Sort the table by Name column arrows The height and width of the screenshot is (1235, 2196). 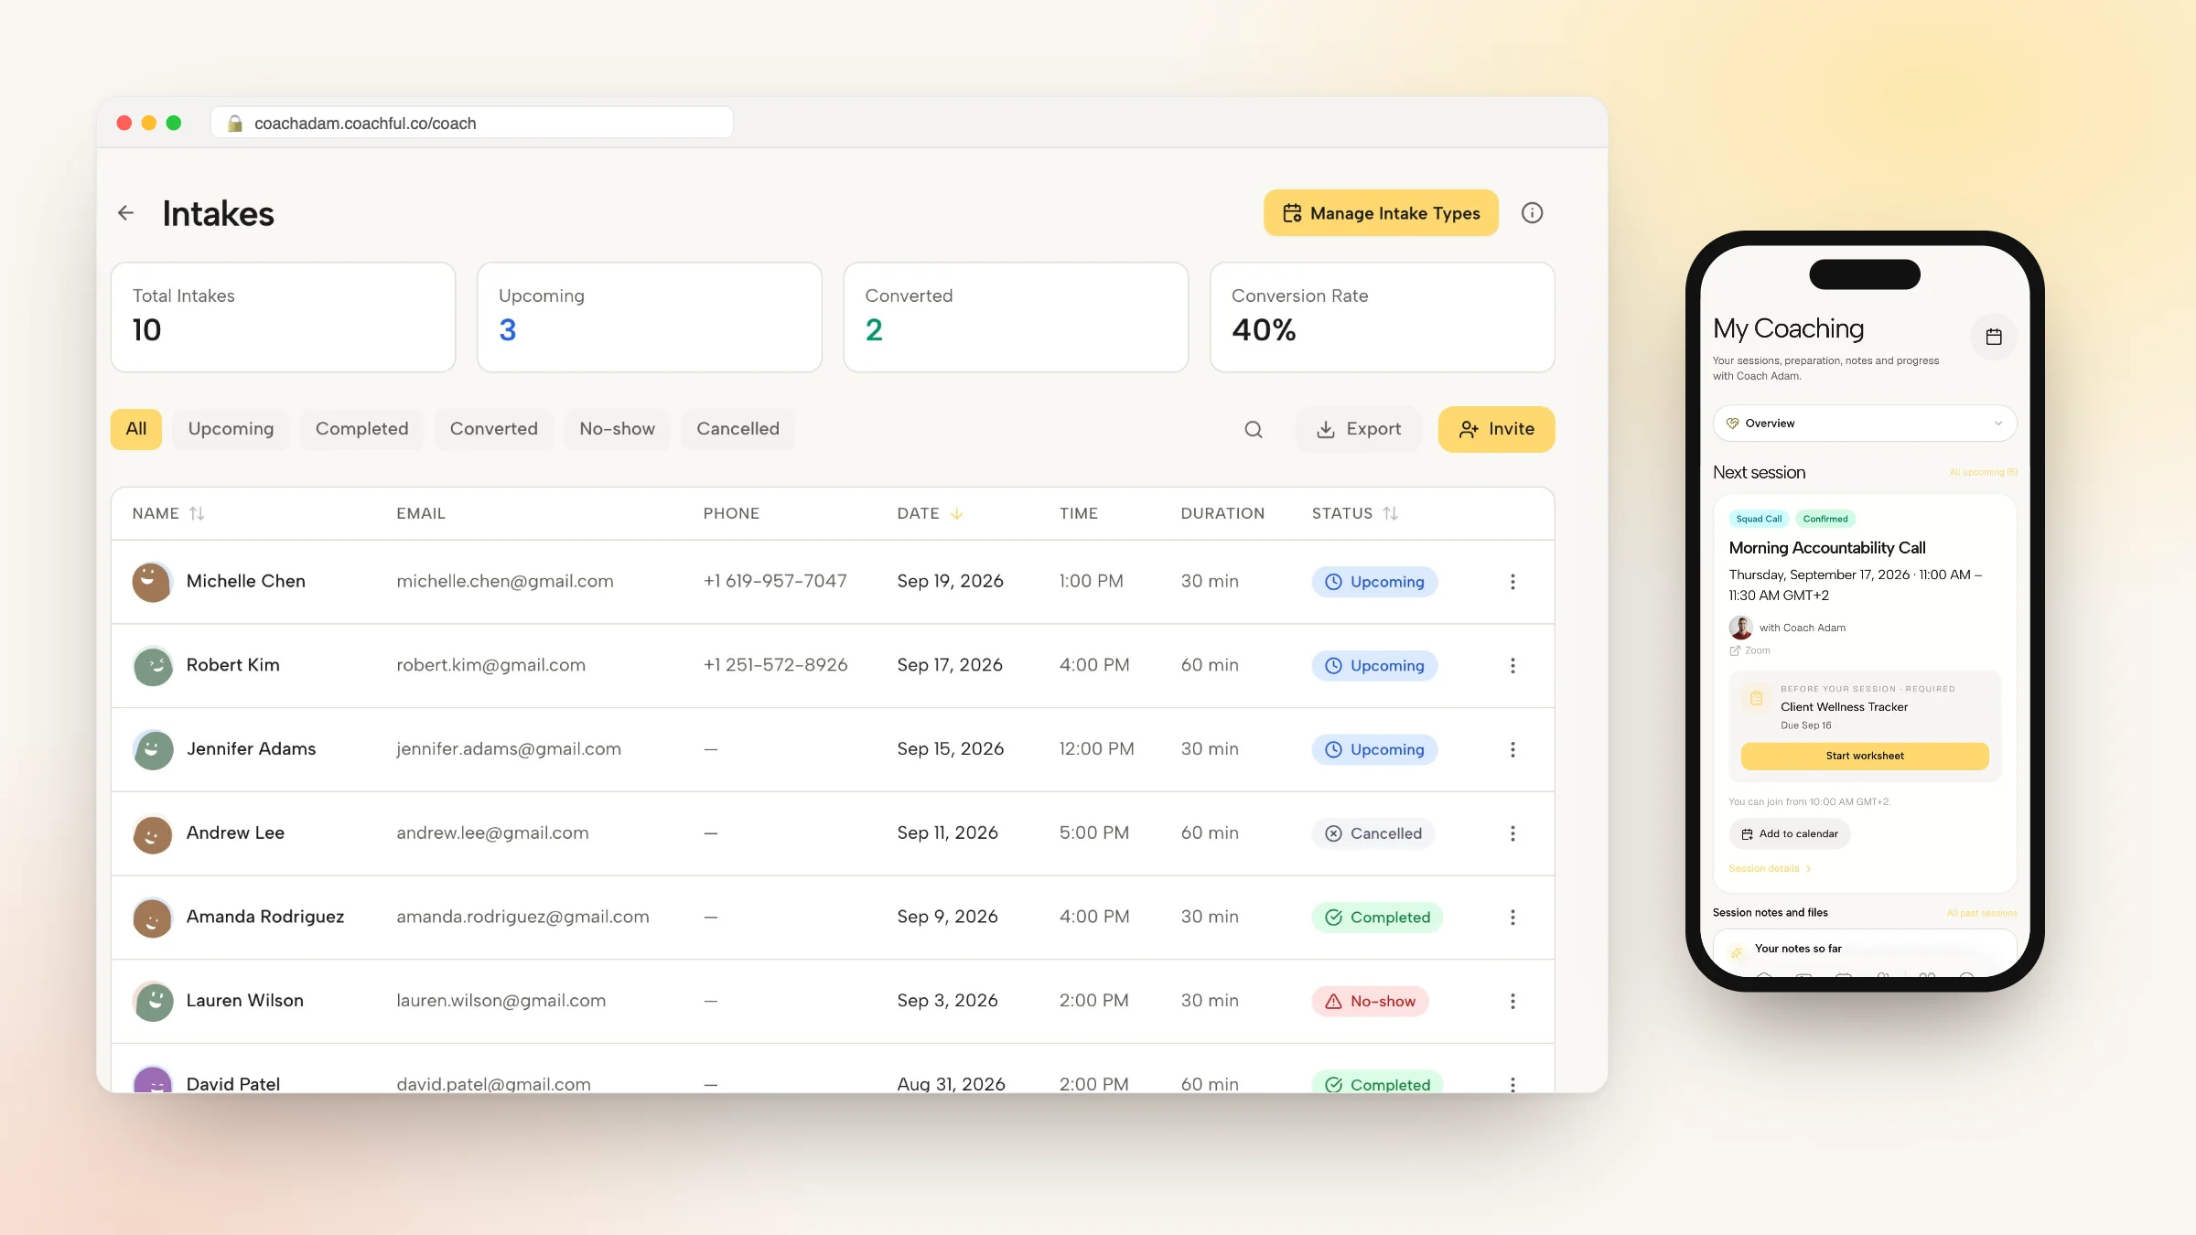pos(197,513)
